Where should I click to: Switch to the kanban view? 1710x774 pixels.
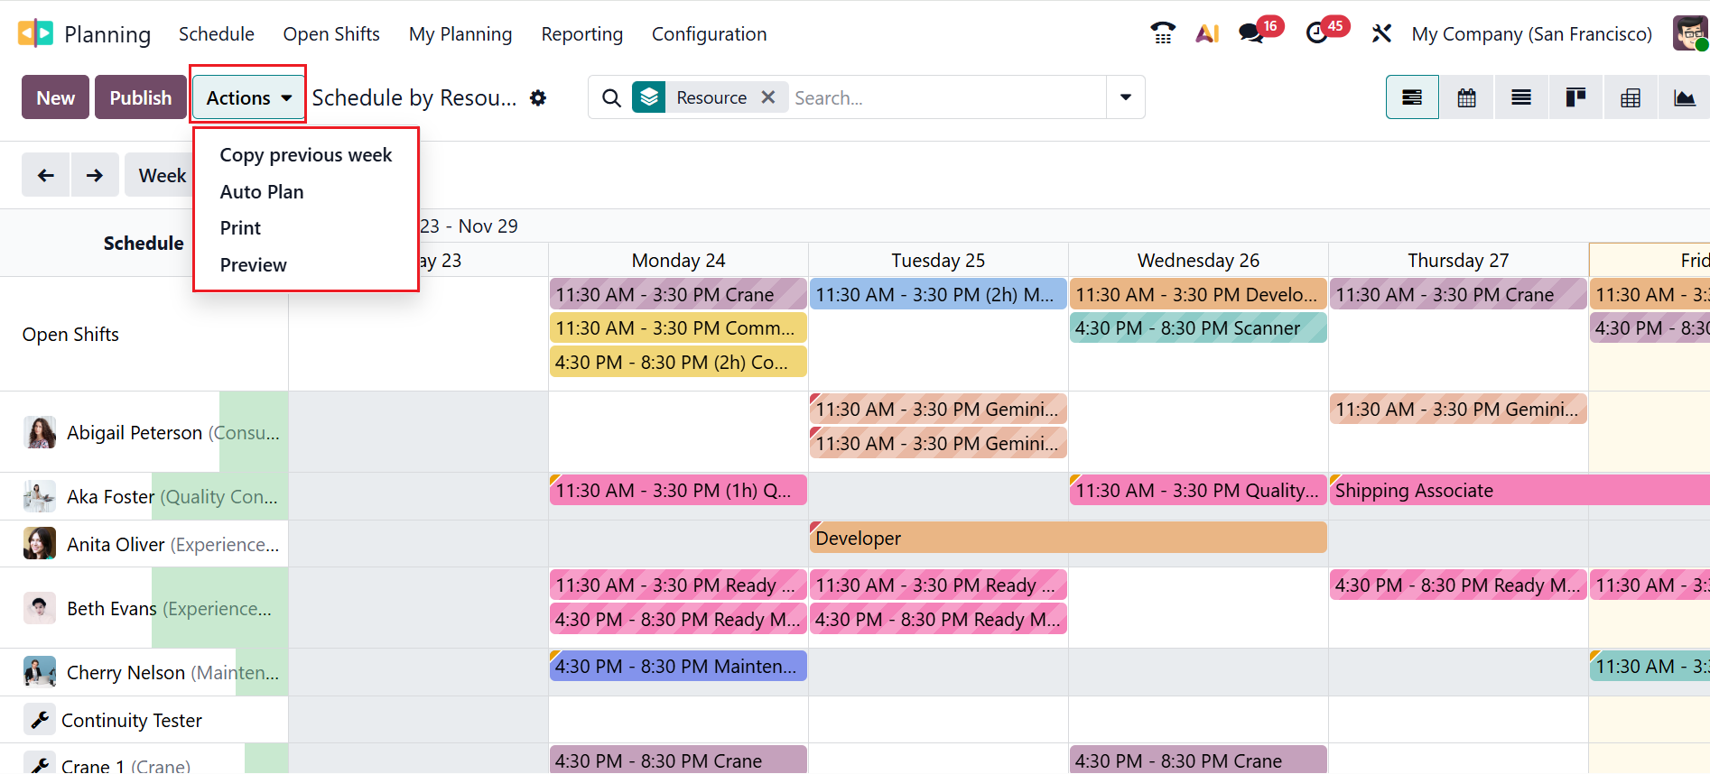pos(1575,97)
